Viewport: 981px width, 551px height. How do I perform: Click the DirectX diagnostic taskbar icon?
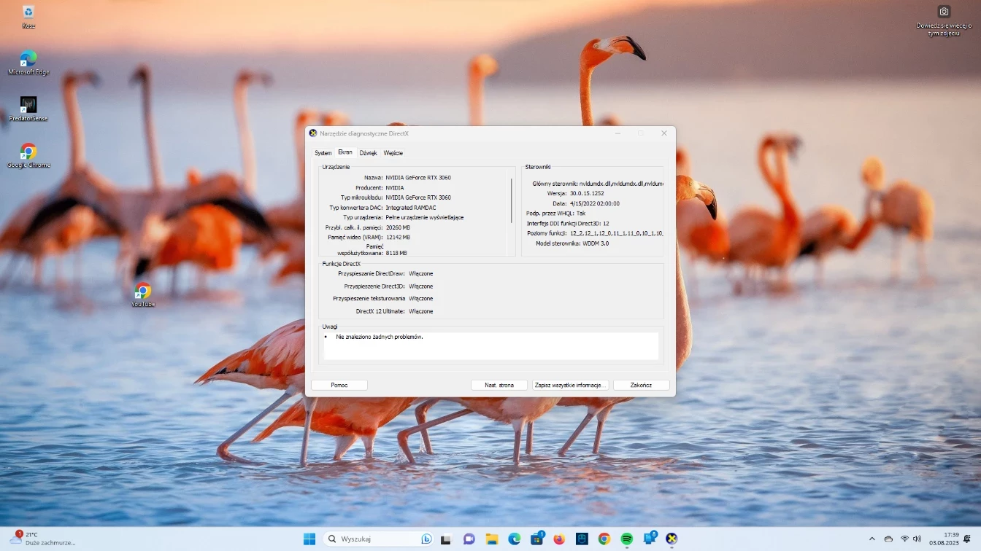[x=672, y=539]
